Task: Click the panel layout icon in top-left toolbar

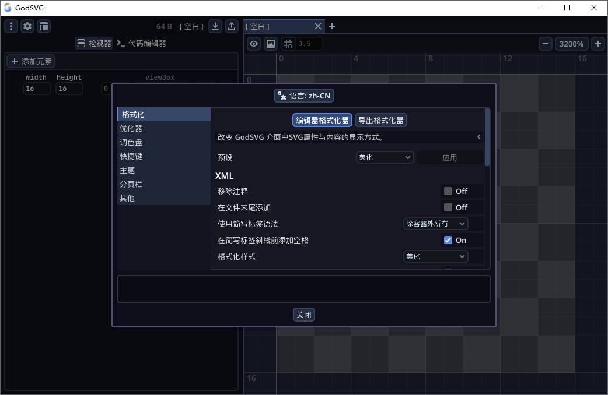Action: [44, 26]
